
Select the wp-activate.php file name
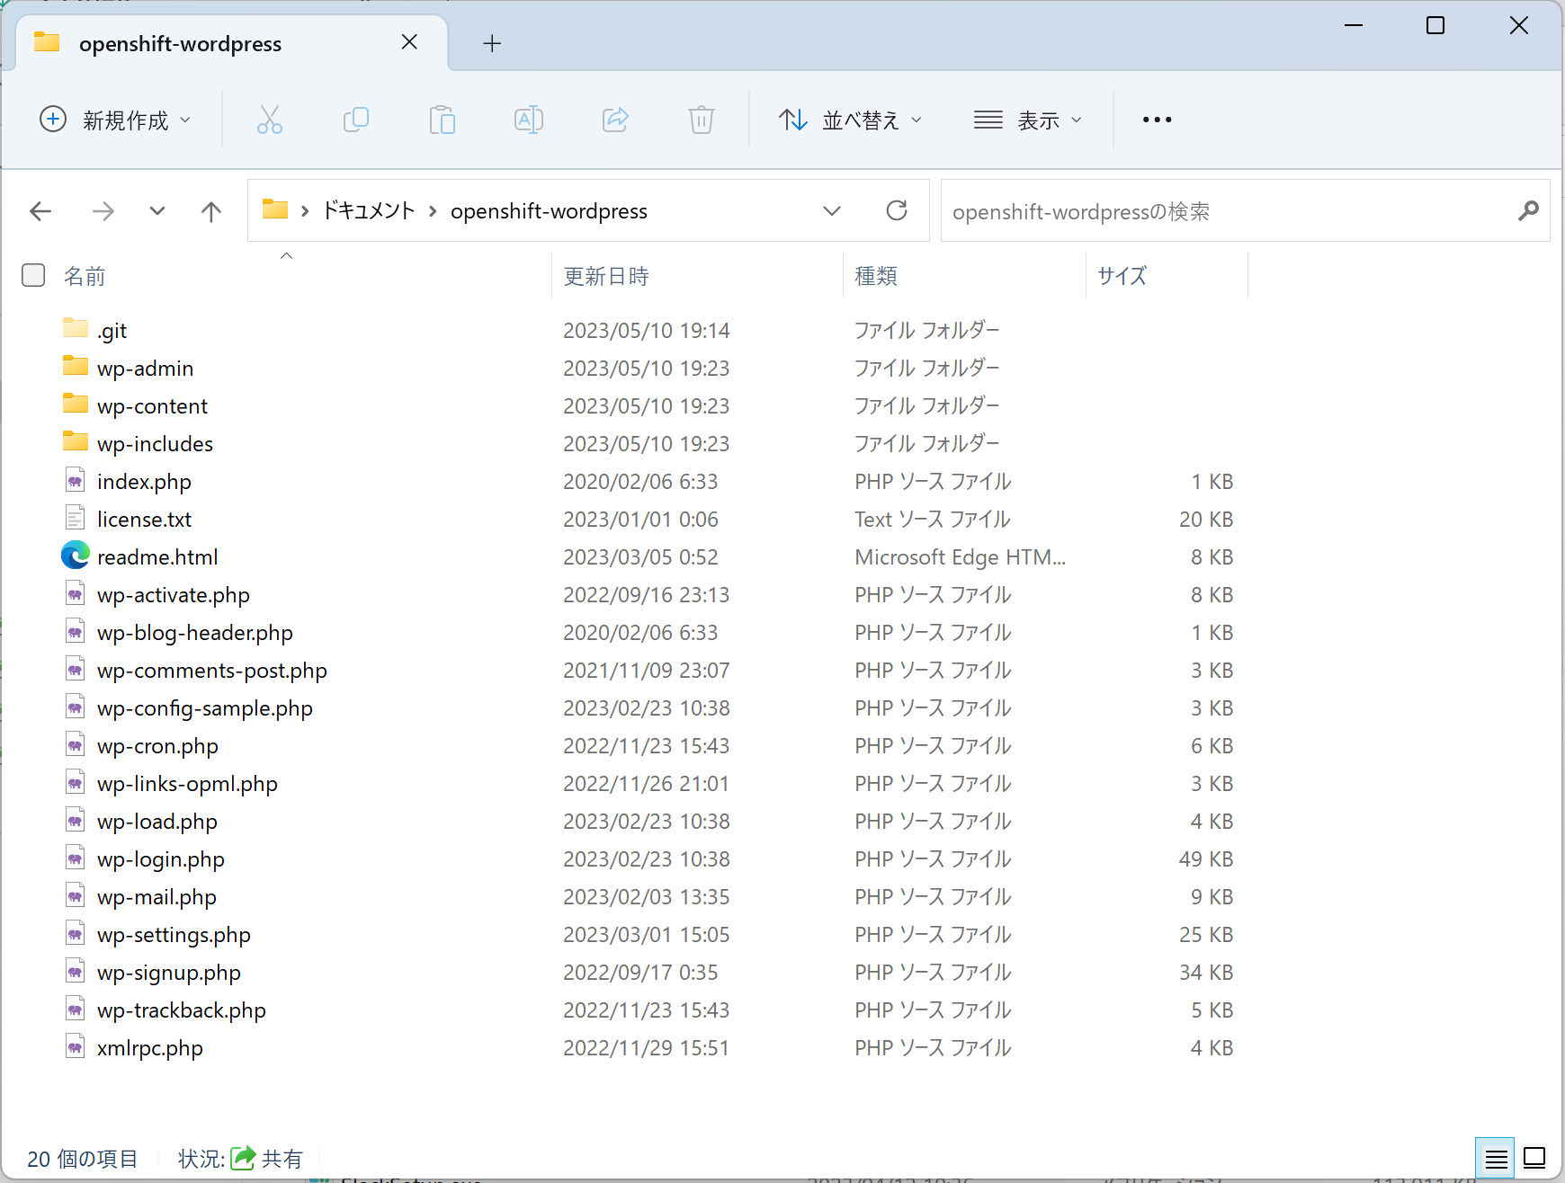tap(174, 595)
